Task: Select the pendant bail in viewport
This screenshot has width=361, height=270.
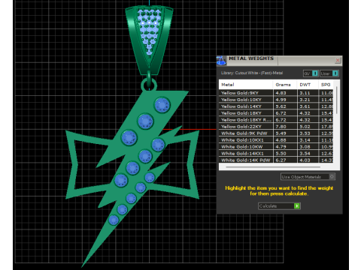Action: tap(150, 40)
